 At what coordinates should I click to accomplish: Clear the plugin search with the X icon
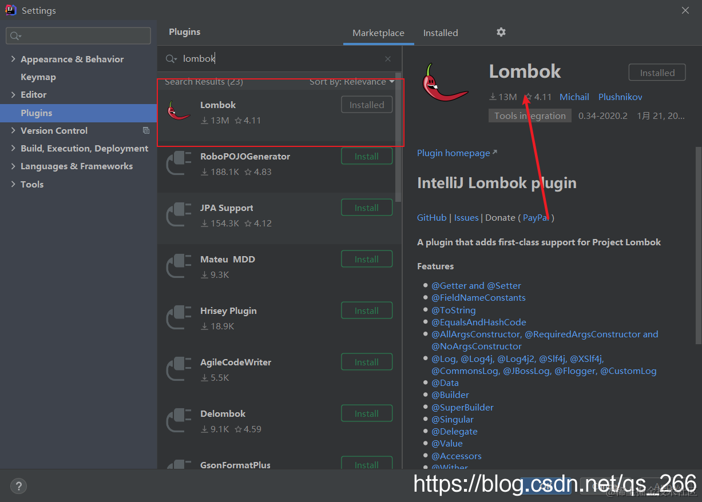(388, 59)
